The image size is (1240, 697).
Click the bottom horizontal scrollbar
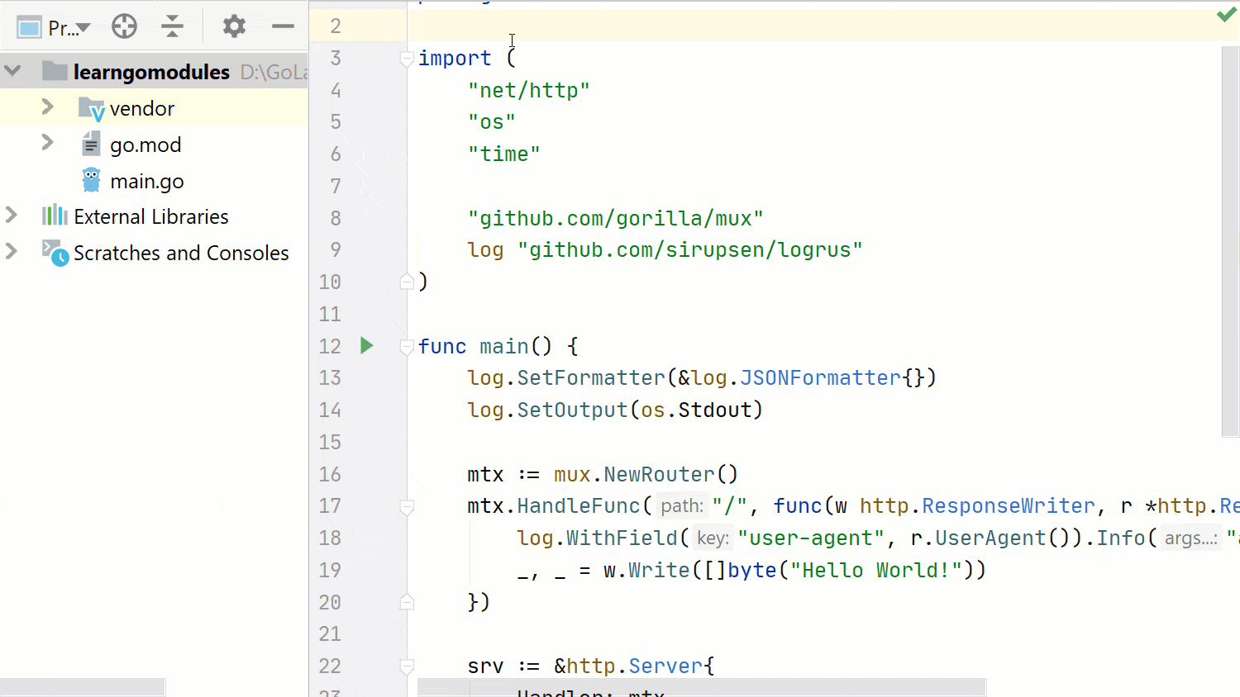83,686
